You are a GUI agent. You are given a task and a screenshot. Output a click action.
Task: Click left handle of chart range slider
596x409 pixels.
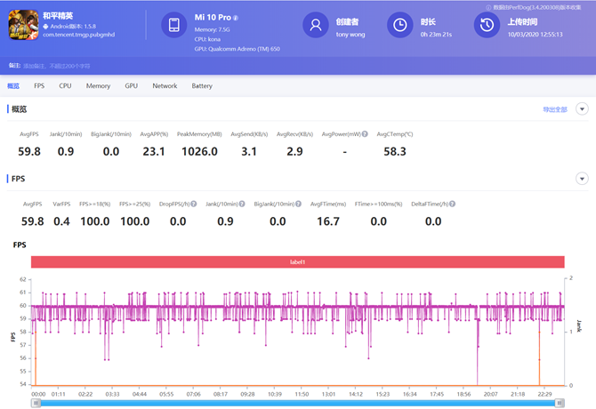(36, 403)
